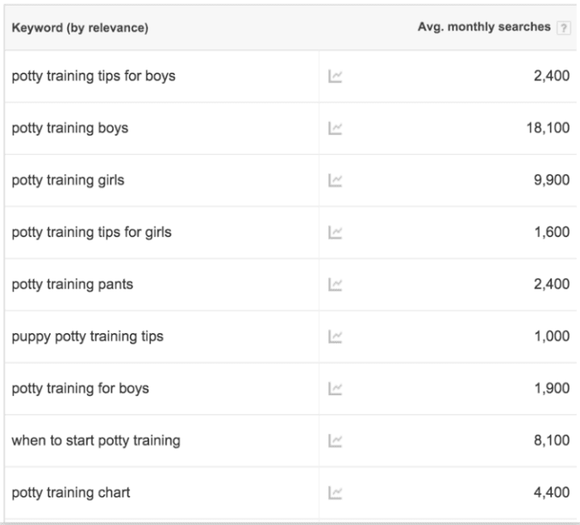The height and width of the screenshot is (525, 580).
Task: Show trend graph for puppy potty training tips
Action: tap(335, 337)
